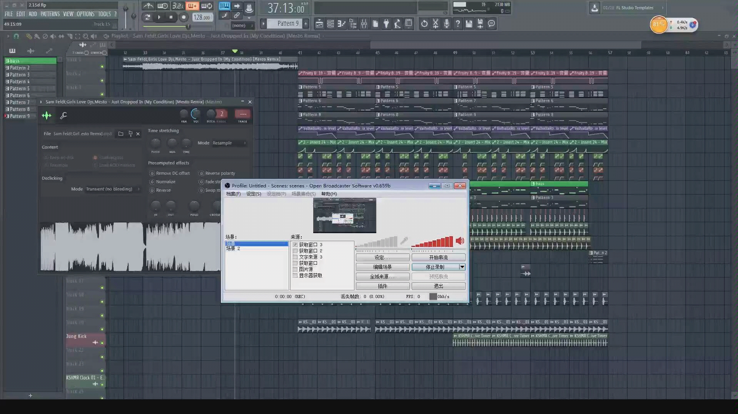Click the arrow left of Pattern 9 selector
Image resolution: width=738 pixels, height=414 pixels.
click(x=263, y=23)
